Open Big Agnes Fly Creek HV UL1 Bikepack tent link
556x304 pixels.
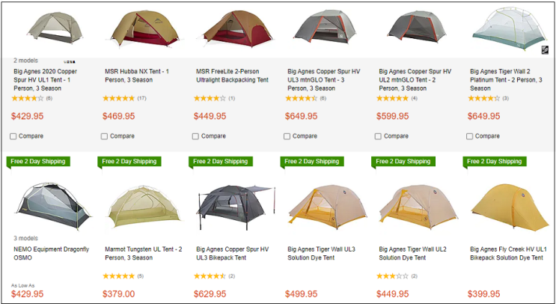507,253
